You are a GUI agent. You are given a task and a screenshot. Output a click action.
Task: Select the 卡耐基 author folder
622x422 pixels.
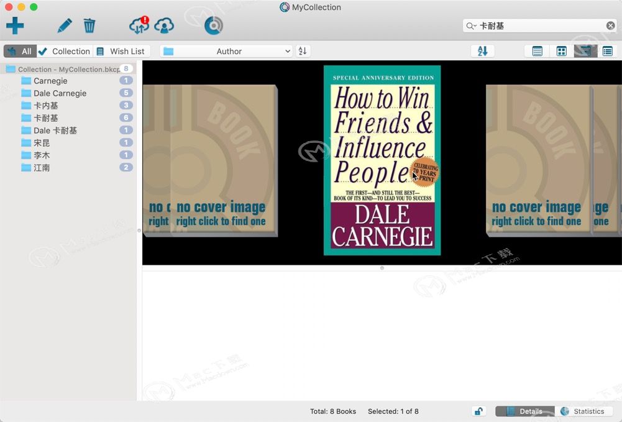68,118
